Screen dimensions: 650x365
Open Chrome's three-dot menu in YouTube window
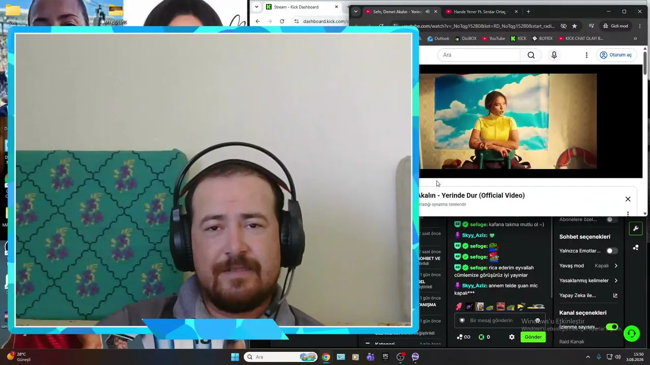pyautogui.click(x=639, y=26)
